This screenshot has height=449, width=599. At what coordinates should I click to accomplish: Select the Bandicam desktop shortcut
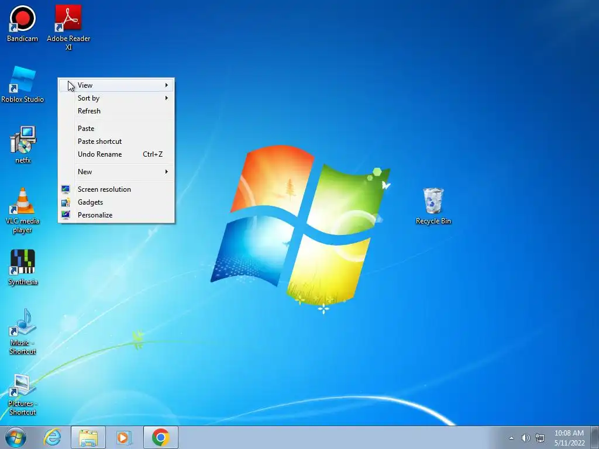[x=23, y=23]
